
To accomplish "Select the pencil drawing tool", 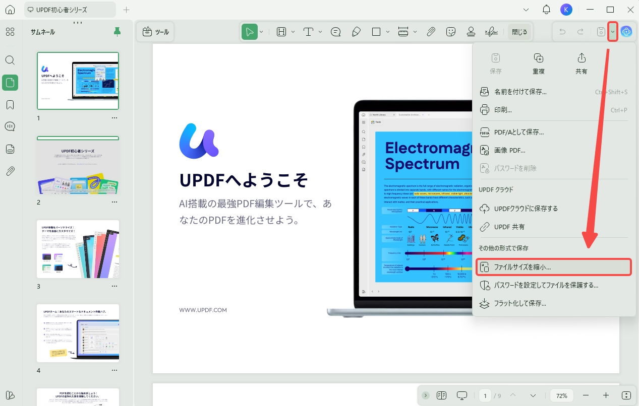I will [x=356, y=32].
